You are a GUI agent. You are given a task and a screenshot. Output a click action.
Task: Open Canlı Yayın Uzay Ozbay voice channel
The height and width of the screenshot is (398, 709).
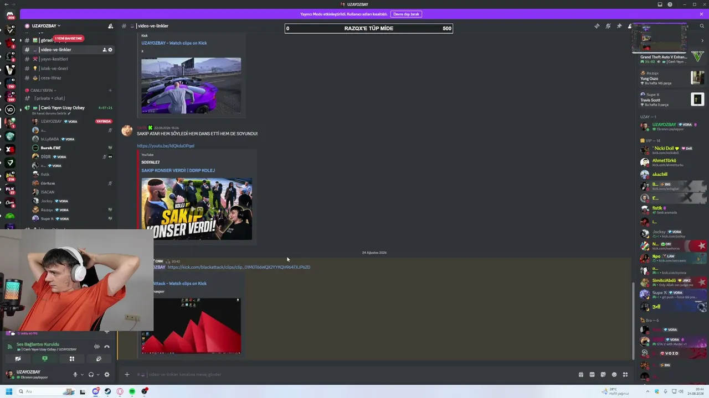point(69,108)
